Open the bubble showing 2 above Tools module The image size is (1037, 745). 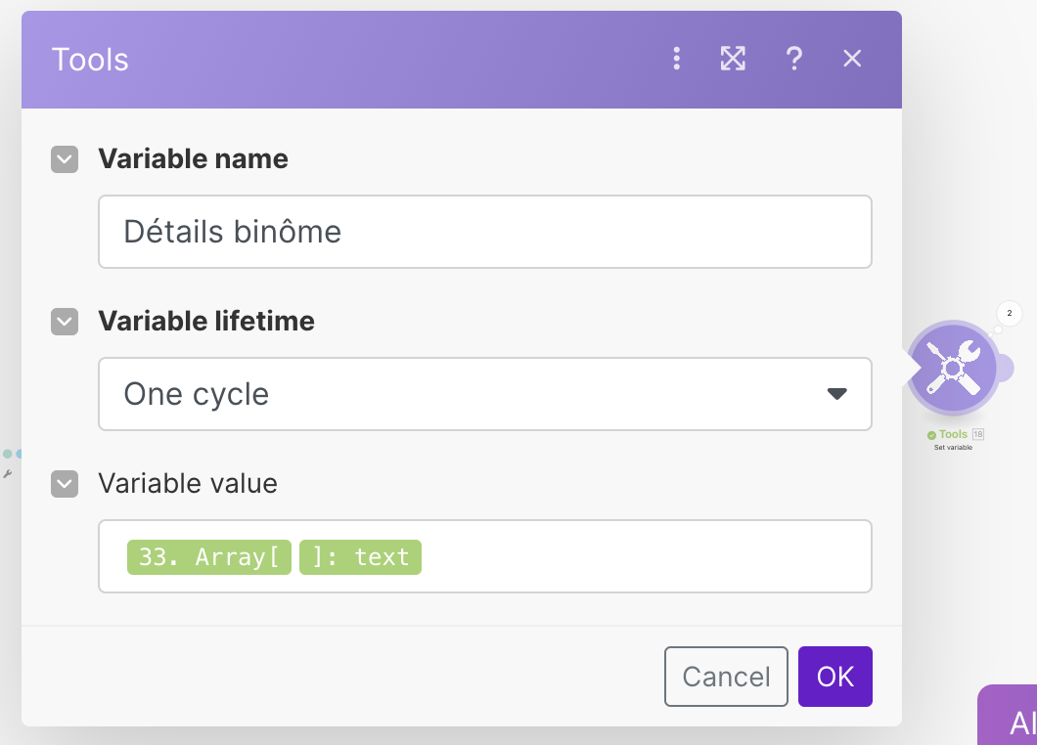[1009, 314]
